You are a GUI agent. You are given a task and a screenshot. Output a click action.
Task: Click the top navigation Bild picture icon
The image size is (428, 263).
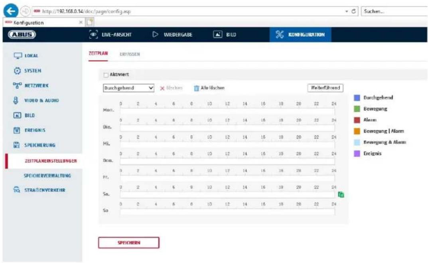tap(217, 34)
